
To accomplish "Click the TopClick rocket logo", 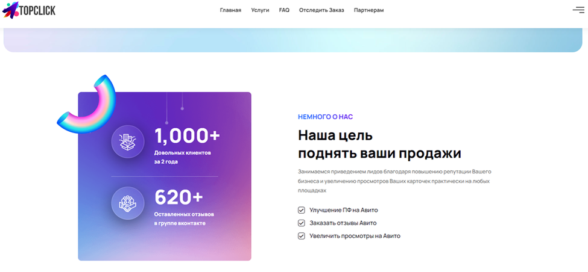I will click(x=10, y=10).
